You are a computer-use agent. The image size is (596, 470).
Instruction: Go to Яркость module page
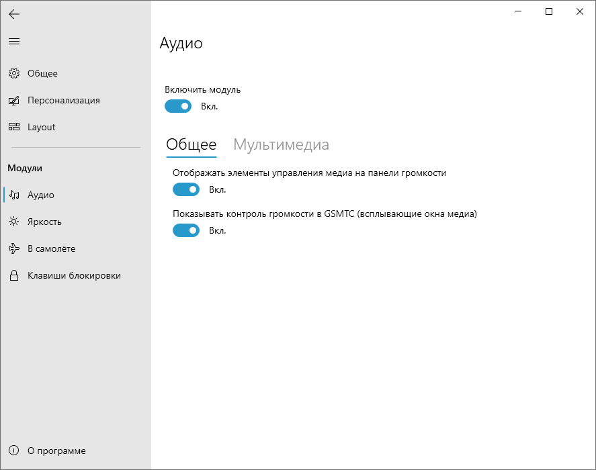point(44,222)
